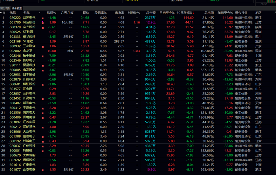Click the K marker beside 科汇股份
This screenshot has height=175, width=276.
click(x=43, y=85)
